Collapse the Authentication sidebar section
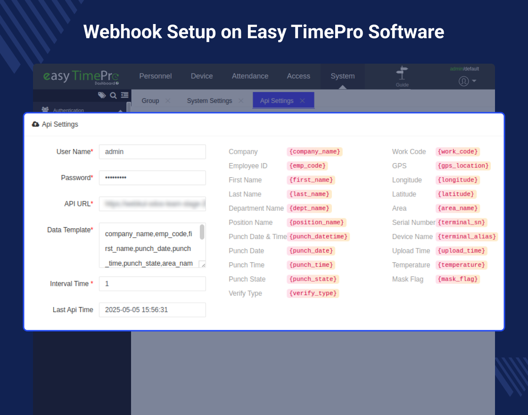This screenshot has width=528, height=415. point(120,110)
